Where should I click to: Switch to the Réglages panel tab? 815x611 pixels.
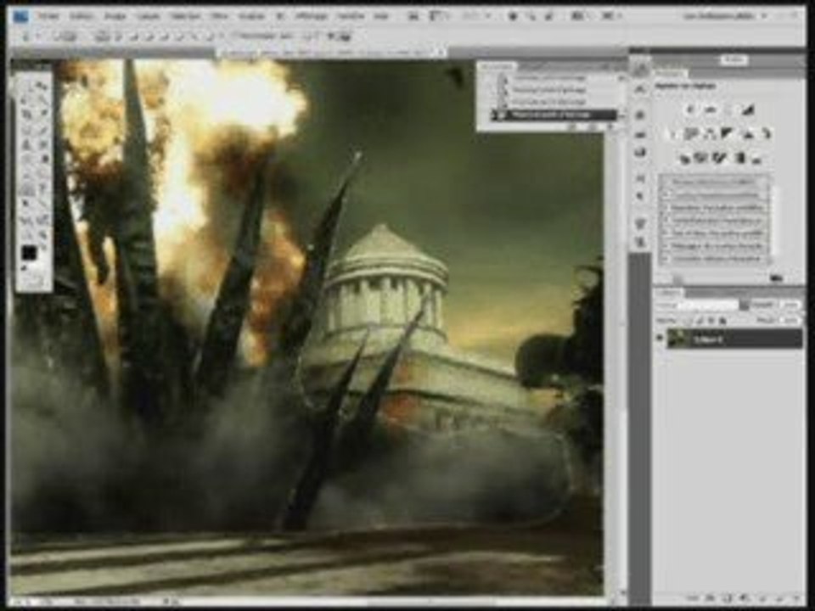670,73
